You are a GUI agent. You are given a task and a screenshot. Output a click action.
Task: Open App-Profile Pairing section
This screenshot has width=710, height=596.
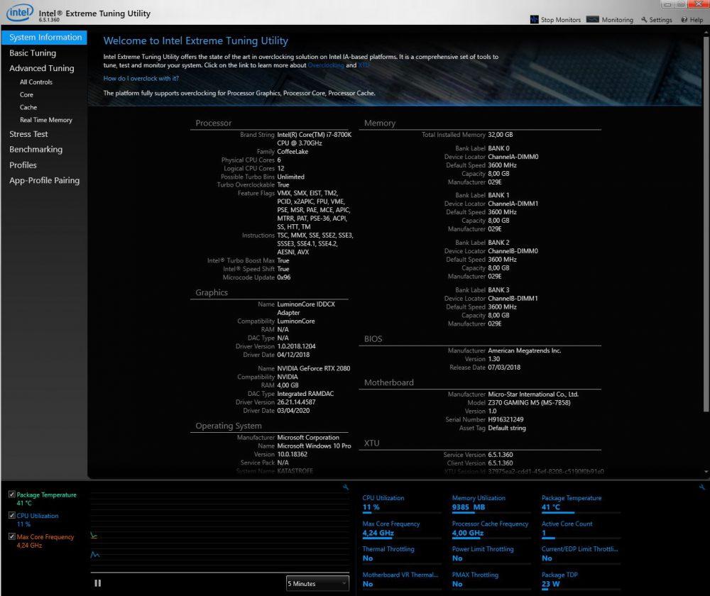44,180
